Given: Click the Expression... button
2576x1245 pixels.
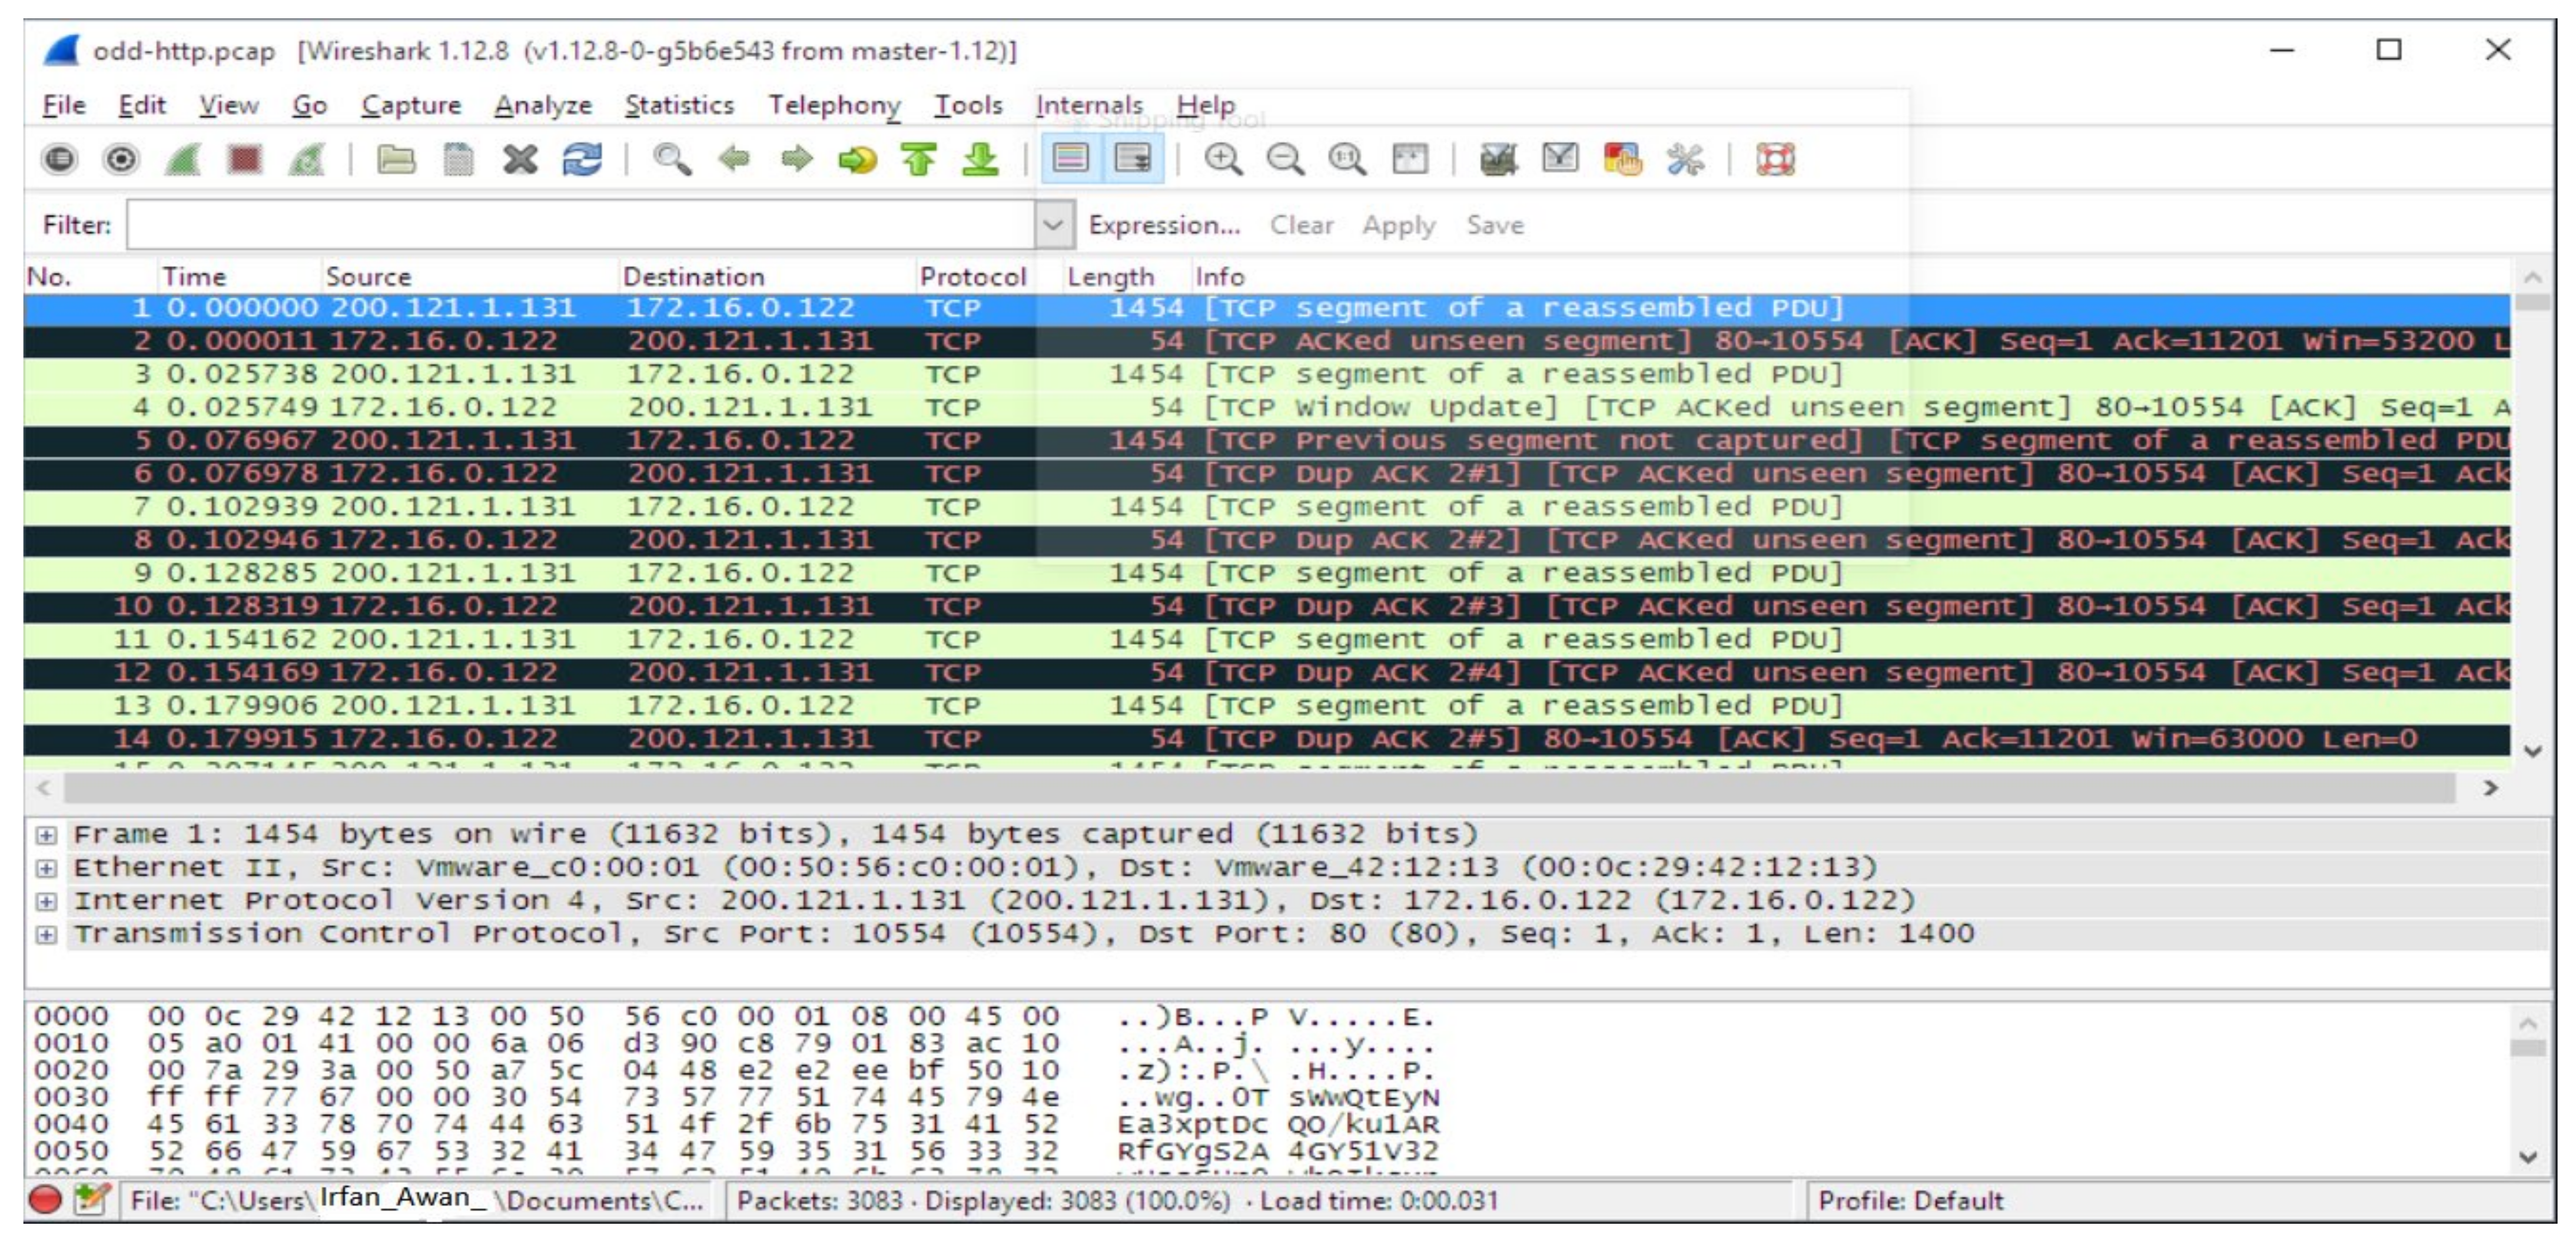Looking at the screenshot, I should tap(1164, 225).
